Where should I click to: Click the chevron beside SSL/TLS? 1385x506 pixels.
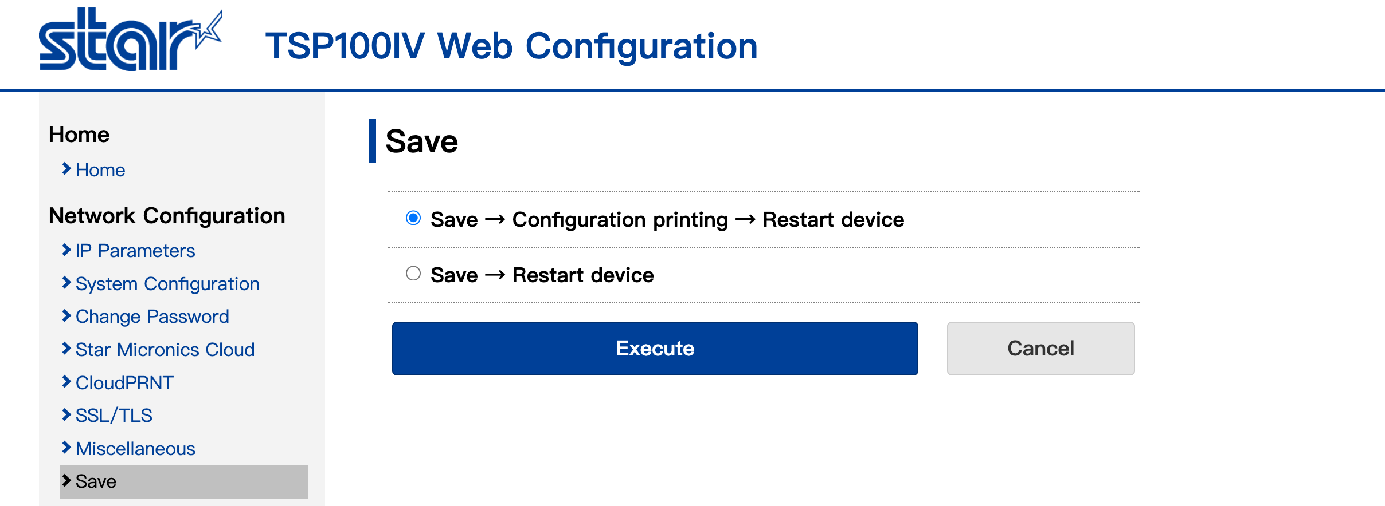pyautogui.click(x=66, y=414)
